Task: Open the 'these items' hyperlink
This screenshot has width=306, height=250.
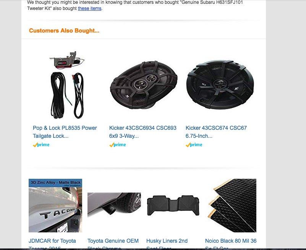Action: point(89,8)
